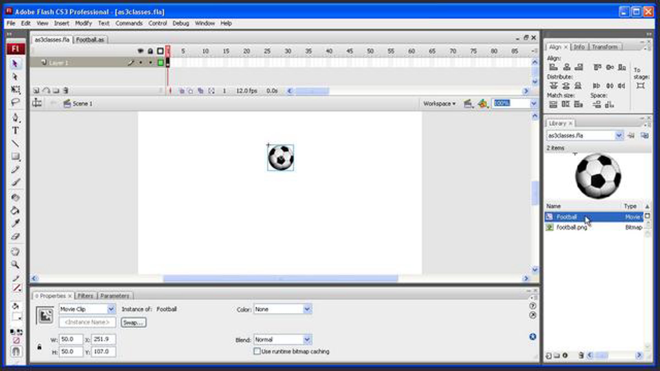Click the Insert Layer icon

(x=36, y=90)
